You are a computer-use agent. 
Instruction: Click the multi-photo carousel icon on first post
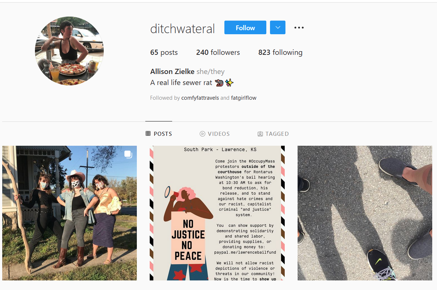(128, 154)
